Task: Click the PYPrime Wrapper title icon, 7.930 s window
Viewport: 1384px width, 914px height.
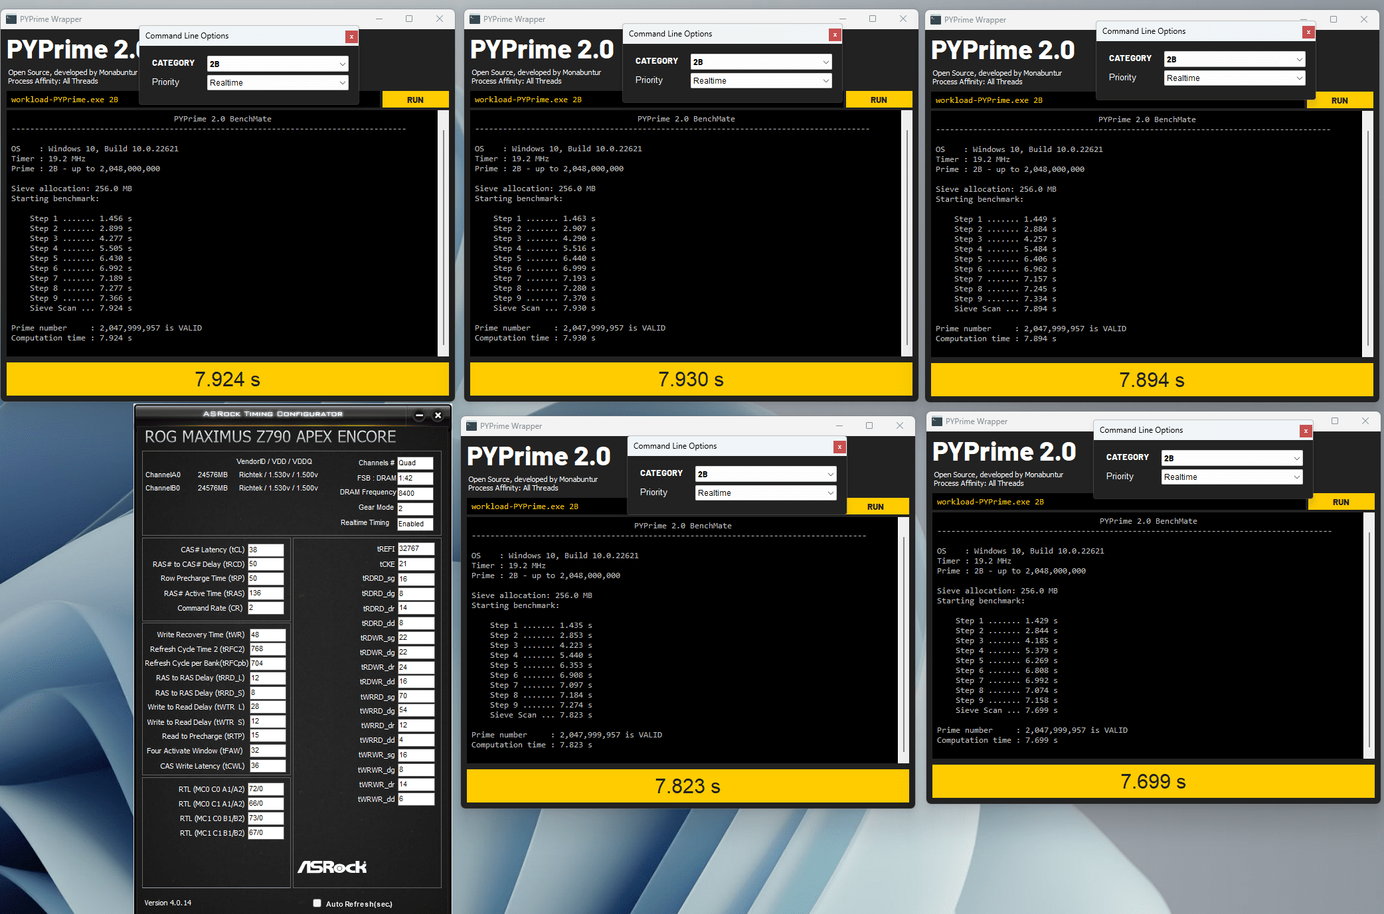Action: click(x=475, y=19)
